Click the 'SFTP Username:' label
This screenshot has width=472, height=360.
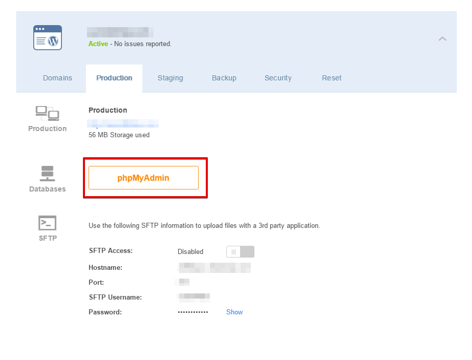[115, 298]
